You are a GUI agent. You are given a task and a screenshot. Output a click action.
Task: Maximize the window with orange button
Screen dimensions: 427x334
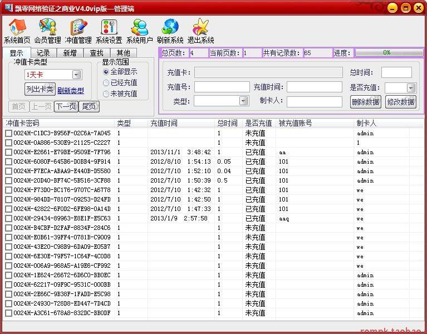(405, 8)
